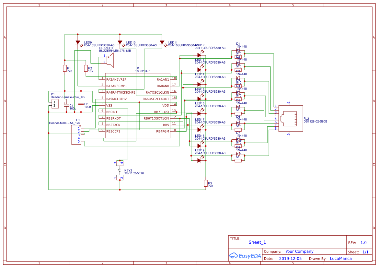Pick the C1 polarized capacitor symbol
379x268 pixels.
66,105
